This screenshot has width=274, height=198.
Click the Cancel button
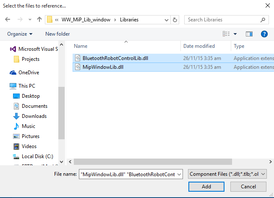(x=248, y=187)
